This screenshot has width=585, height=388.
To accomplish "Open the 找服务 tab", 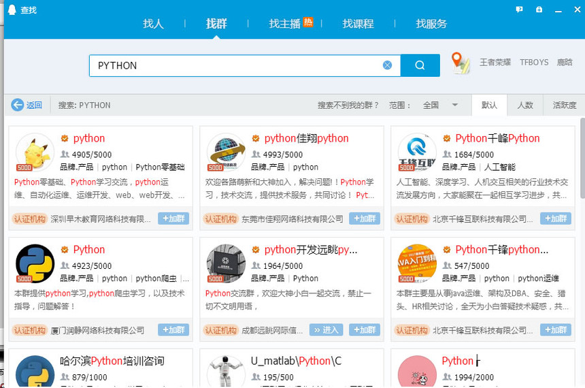I will 431,24.
